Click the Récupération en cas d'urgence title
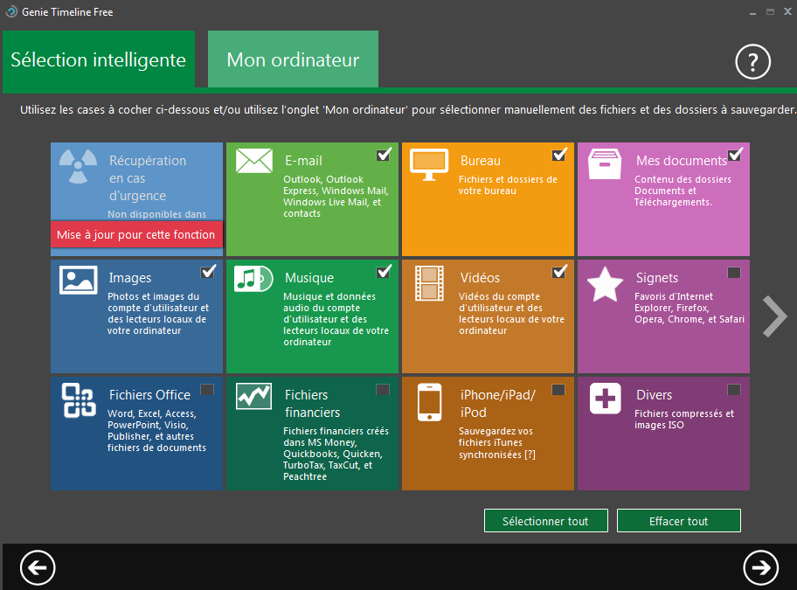The width and height of the screenshot is (797, 590). point(148,177)
